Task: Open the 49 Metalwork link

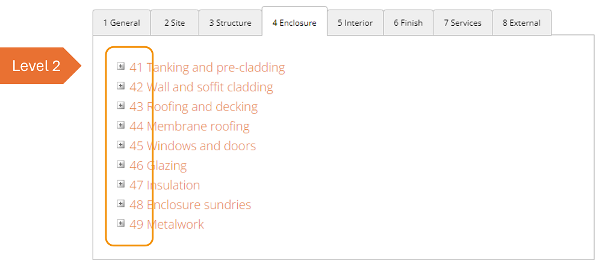Action: (167, 225)
